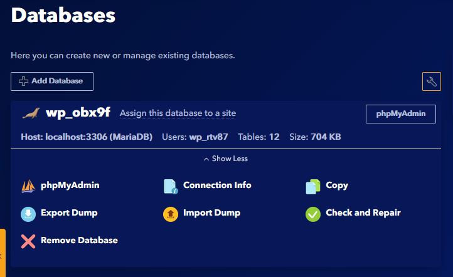The image size is (453, 277).
Task: Select the Copy action
Action: coord(337,186)
